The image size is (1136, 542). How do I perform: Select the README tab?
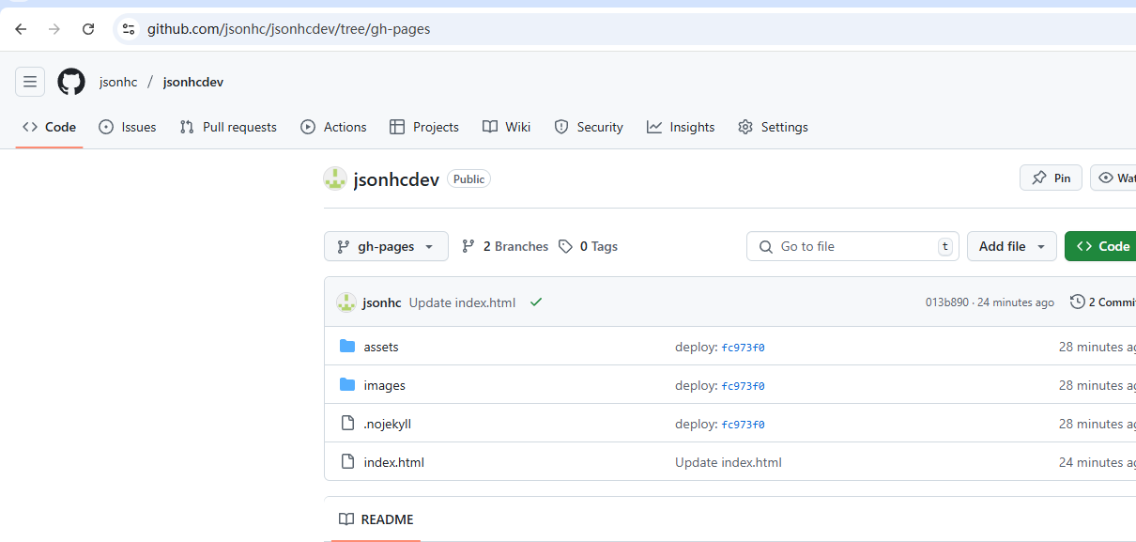(x=376, y=519)
